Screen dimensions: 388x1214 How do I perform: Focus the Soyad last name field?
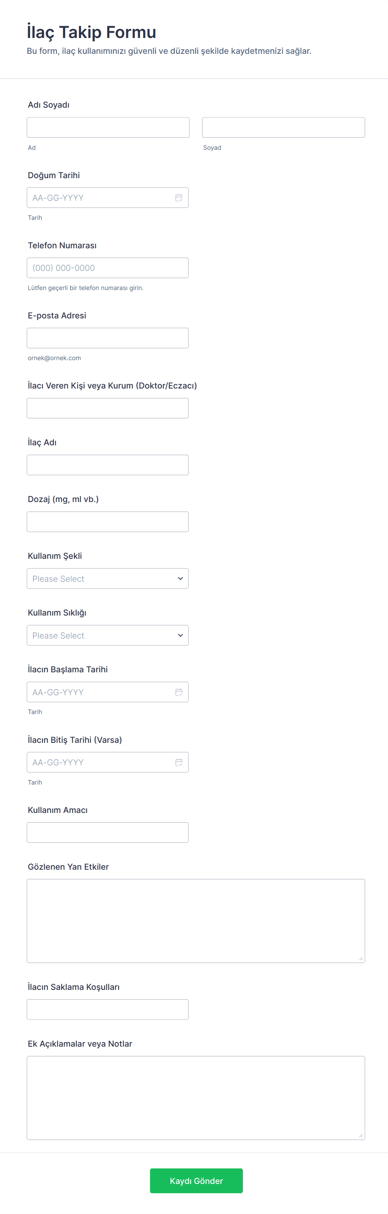(x=283, y=127)
